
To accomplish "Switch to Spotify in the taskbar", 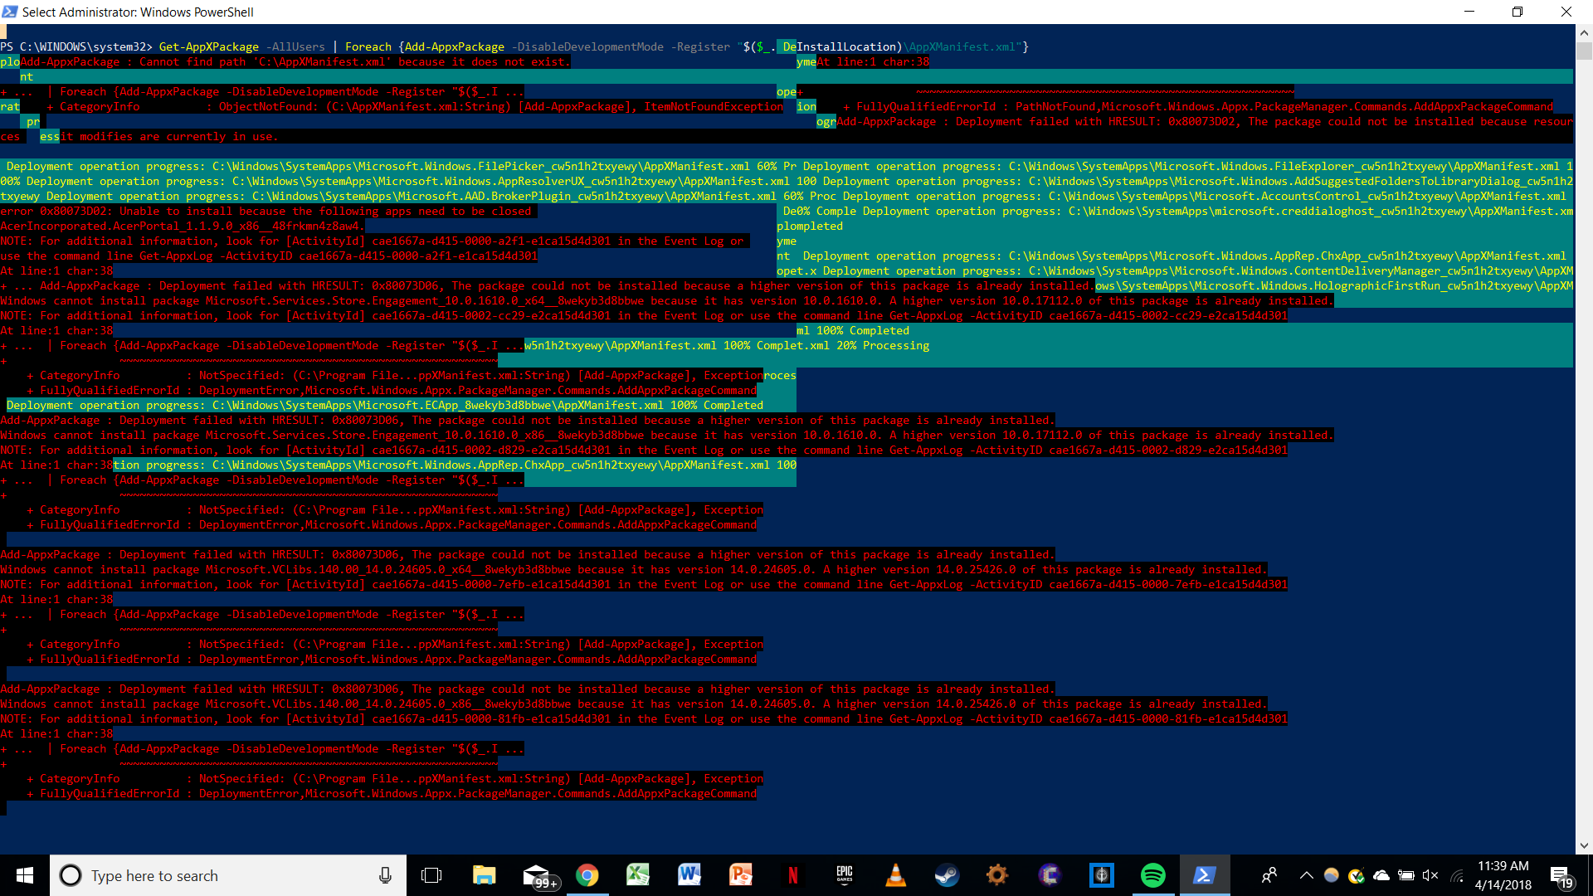I will pyautogui.click(x=1153, y=875).
